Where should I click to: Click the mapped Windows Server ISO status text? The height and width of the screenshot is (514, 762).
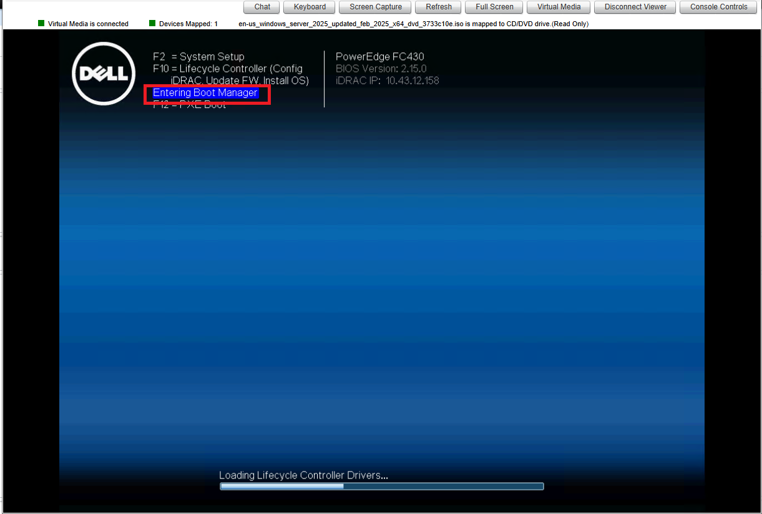(x=413, y=24)
